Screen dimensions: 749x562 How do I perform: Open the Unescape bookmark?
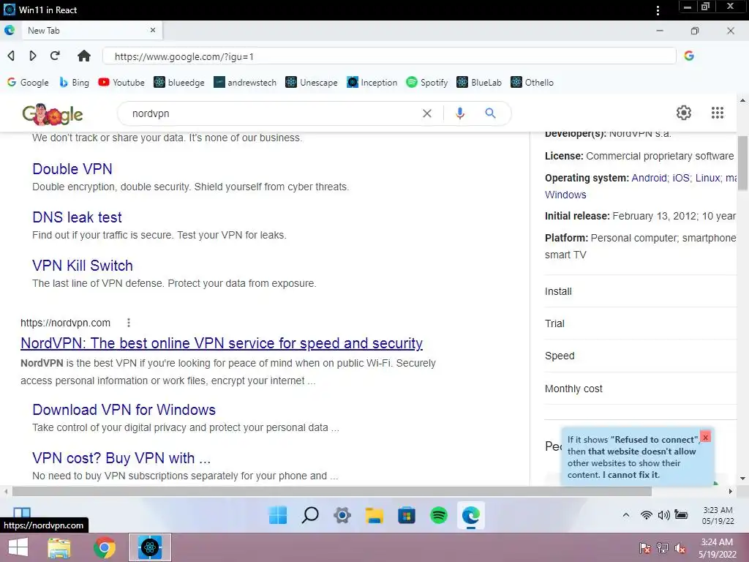(312, 82)
